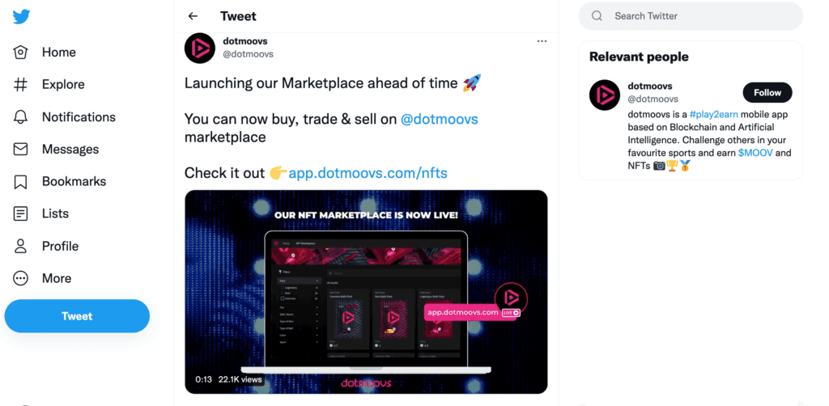829x406 pixels.
Task: Open the $MOOV cashtag link
Action: (755, 153)
